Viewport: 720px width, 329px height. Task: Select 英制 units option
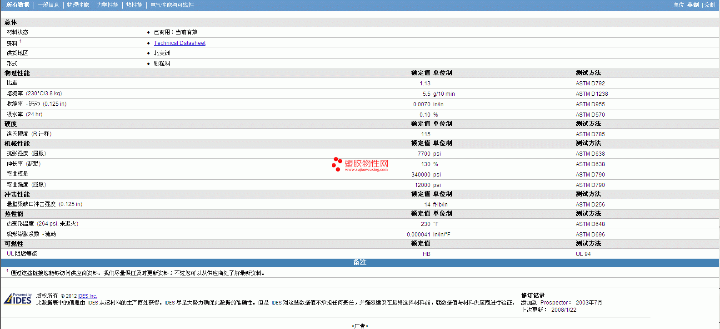[x=693, y=5]
